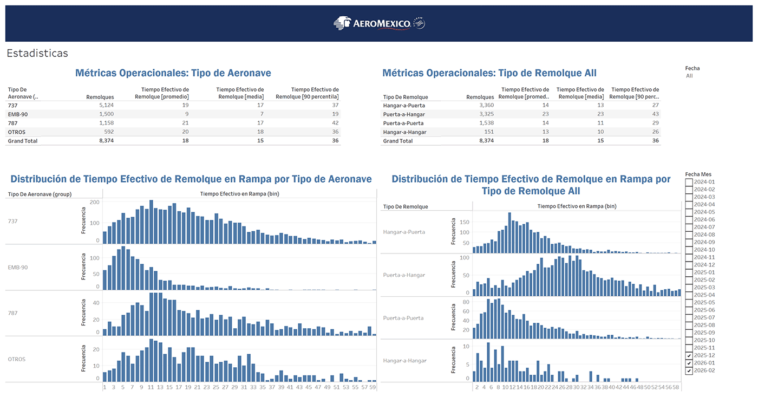The image size is (758, 397).
Task: Select the EMB-90 row in aircraft table
Action: (x=18, y=114)
